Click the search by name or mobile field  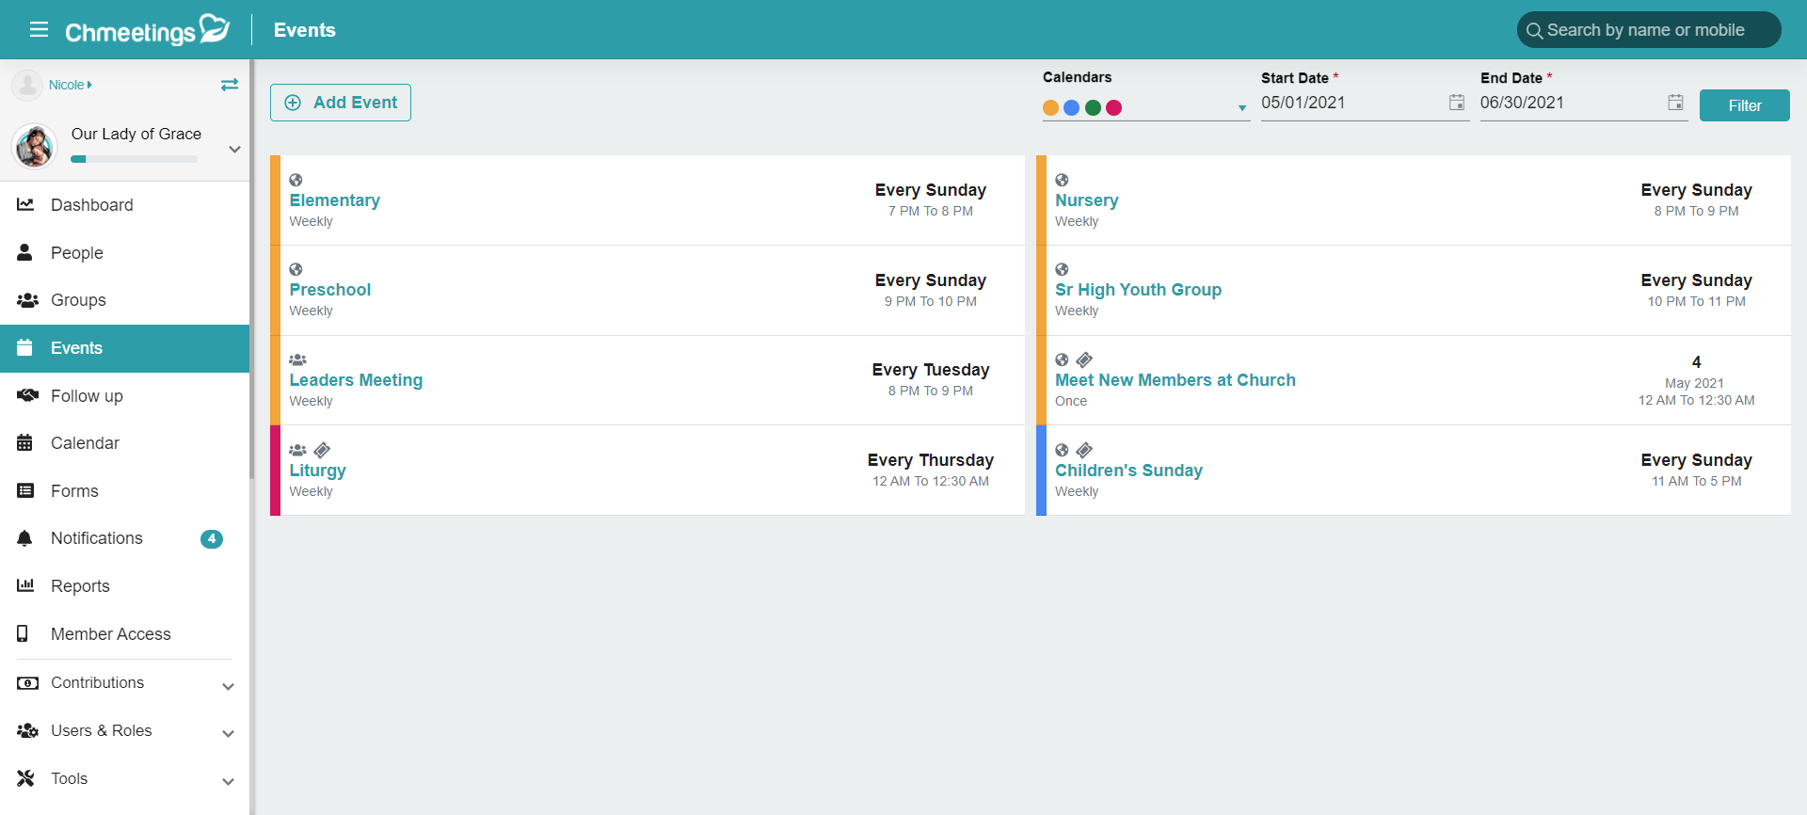(1649, 30)
